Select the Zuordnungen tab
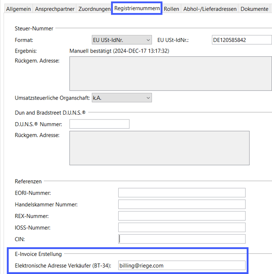 pyautogui.click(x=94, y=9)
